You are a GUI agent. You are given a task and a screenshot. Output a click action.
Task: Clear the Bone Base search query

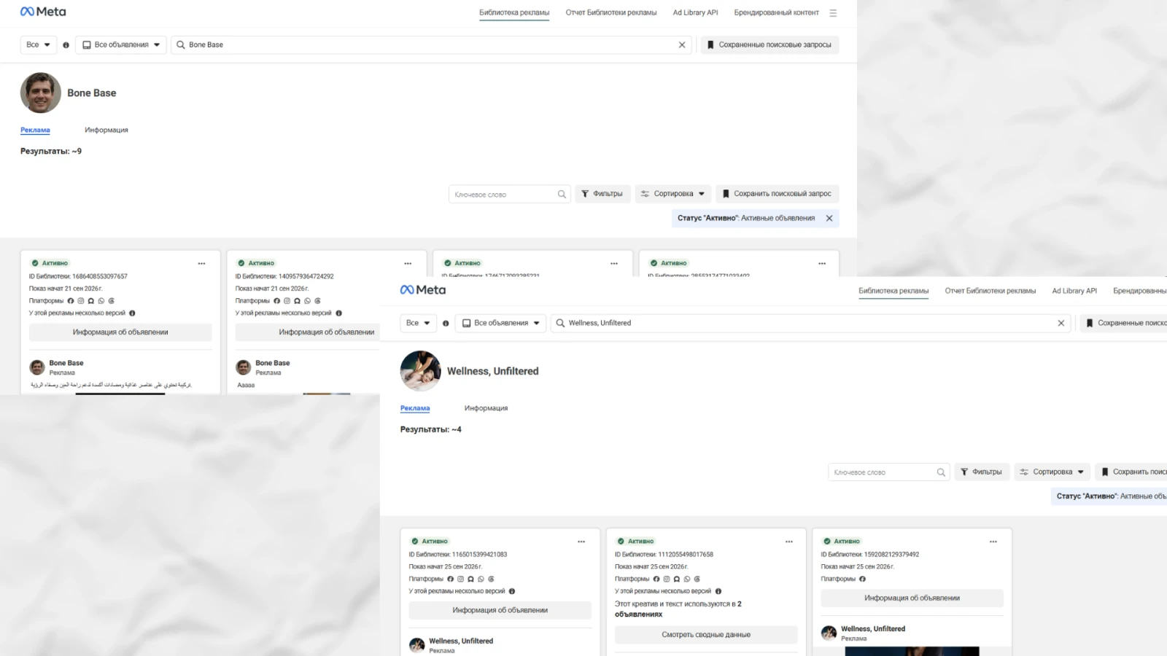pos(682,44)
